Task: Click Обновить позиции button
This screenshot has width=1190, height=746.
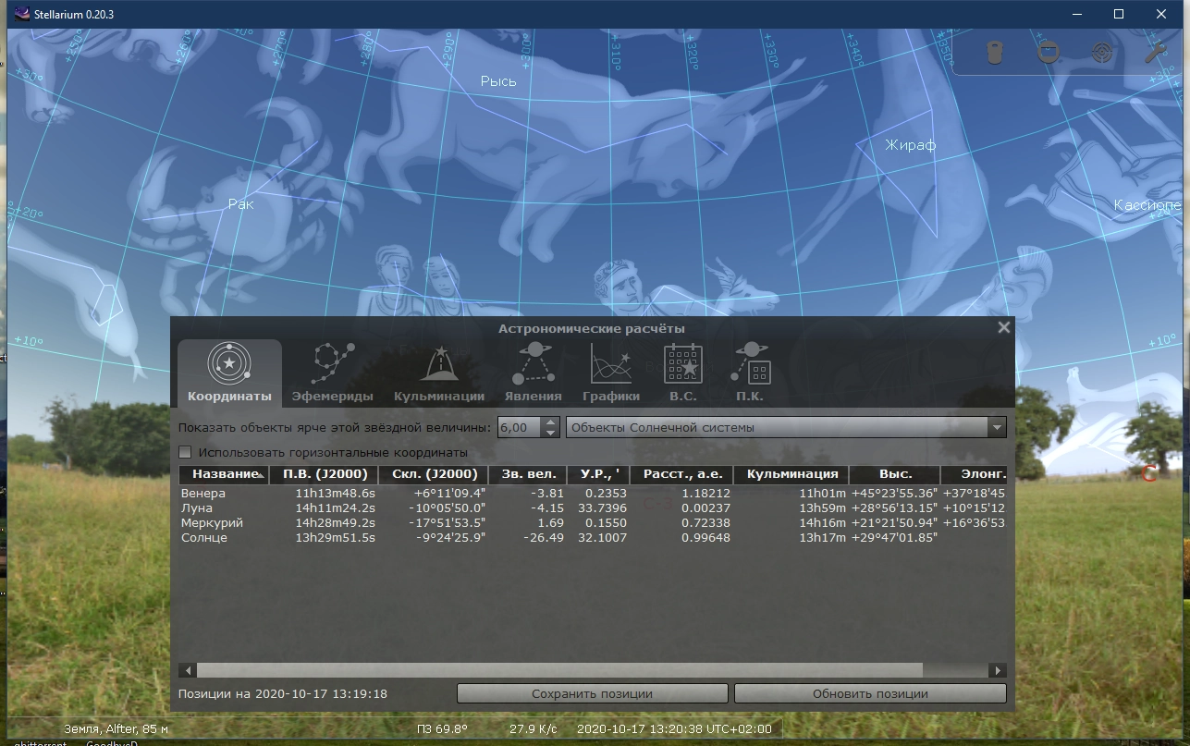Action: coord(870,693)
